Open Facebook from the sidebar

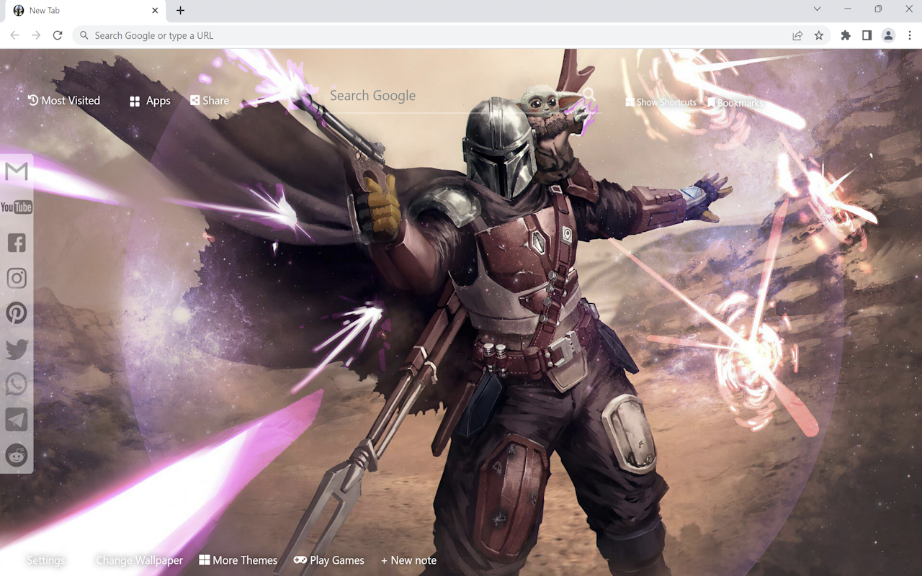[16, 243]
